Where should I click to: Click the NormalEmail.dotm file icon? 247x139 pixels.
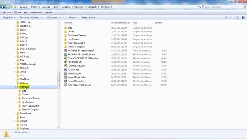pos(66,77)
